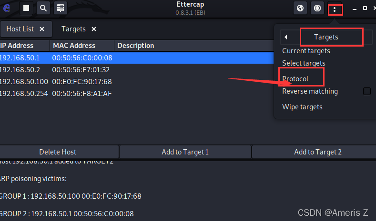Maximize the Ettercap window
The height and width of the screenshot is (221, 376).
[365, 8]
